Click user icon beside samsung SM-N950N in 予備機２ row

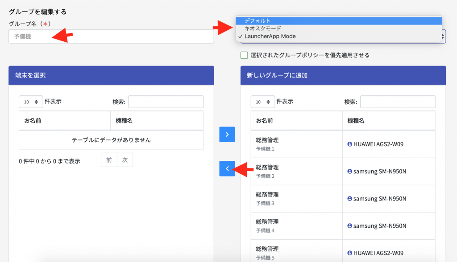tap(350, 172)
